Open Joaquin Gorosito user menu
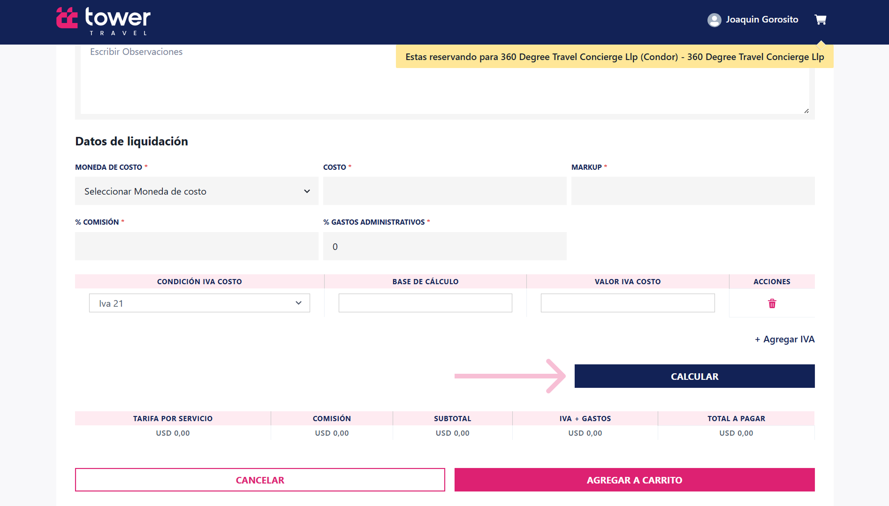This screenshot has height=506, width=889. pyautogui.click(x=761, y=20)
